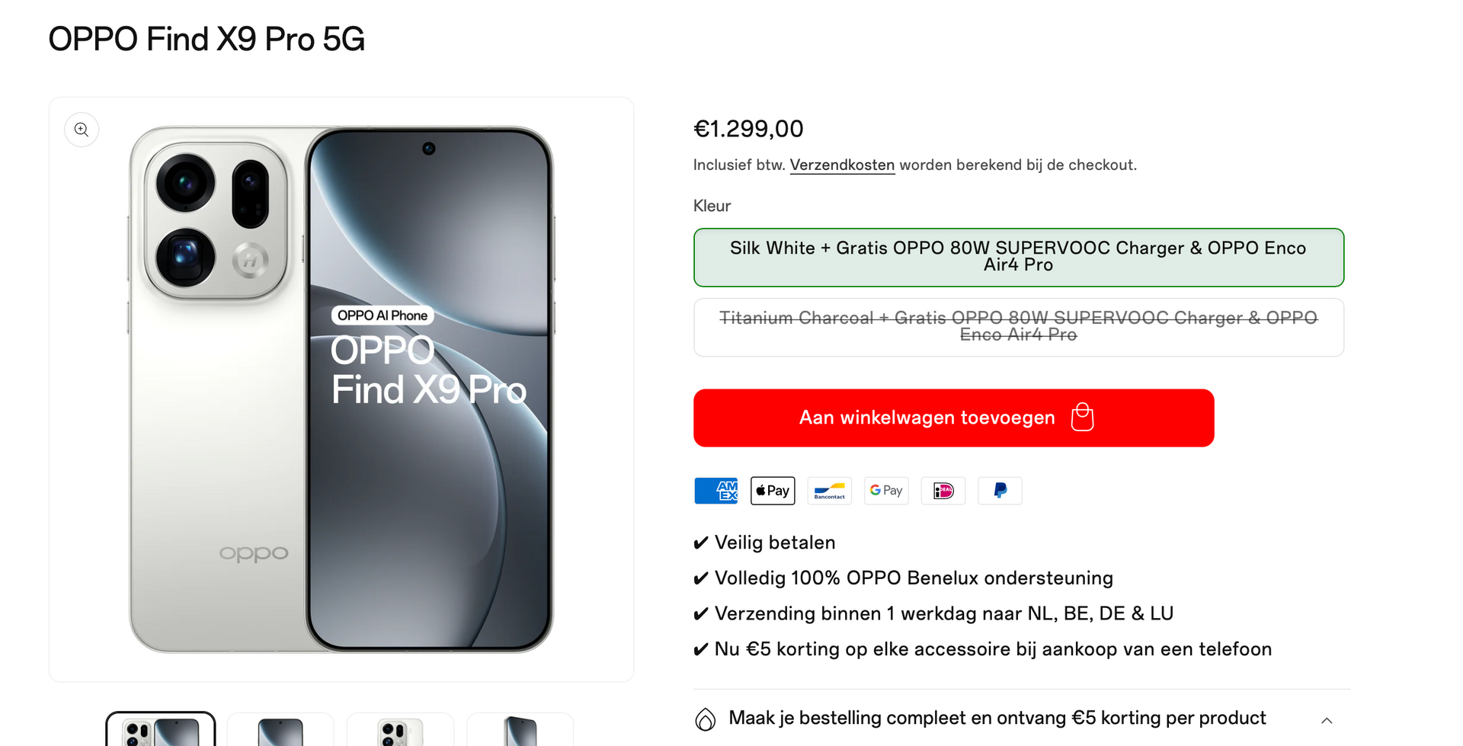Show the third product thumbnail image
This screenshot has width=1463, height=746.
(400, 730)
